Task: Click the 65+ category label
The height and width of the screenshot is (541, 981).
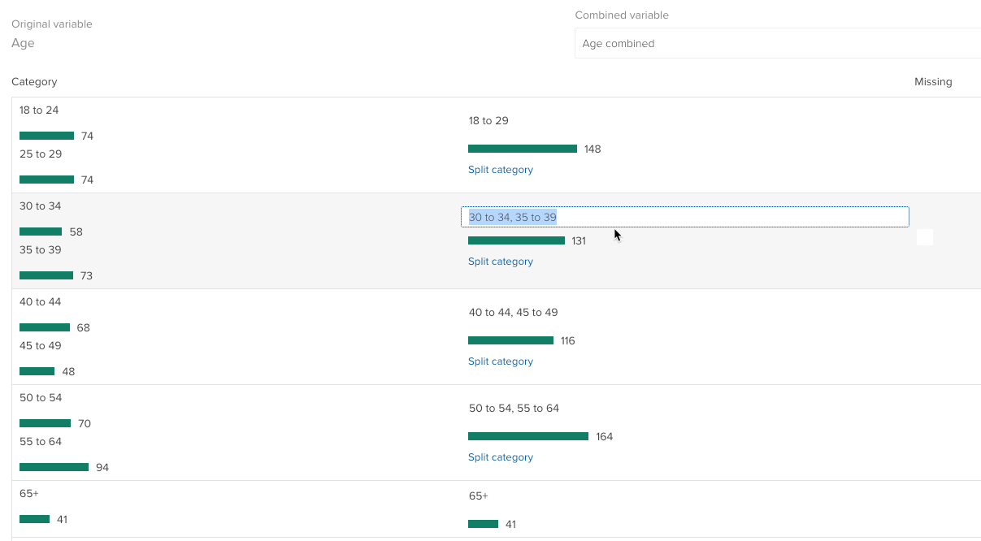Action: (28, 493)
